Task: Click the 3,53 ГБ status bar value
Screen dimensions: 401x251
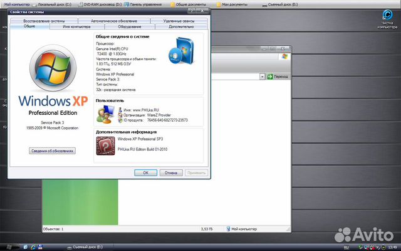Action: (207, 229)
